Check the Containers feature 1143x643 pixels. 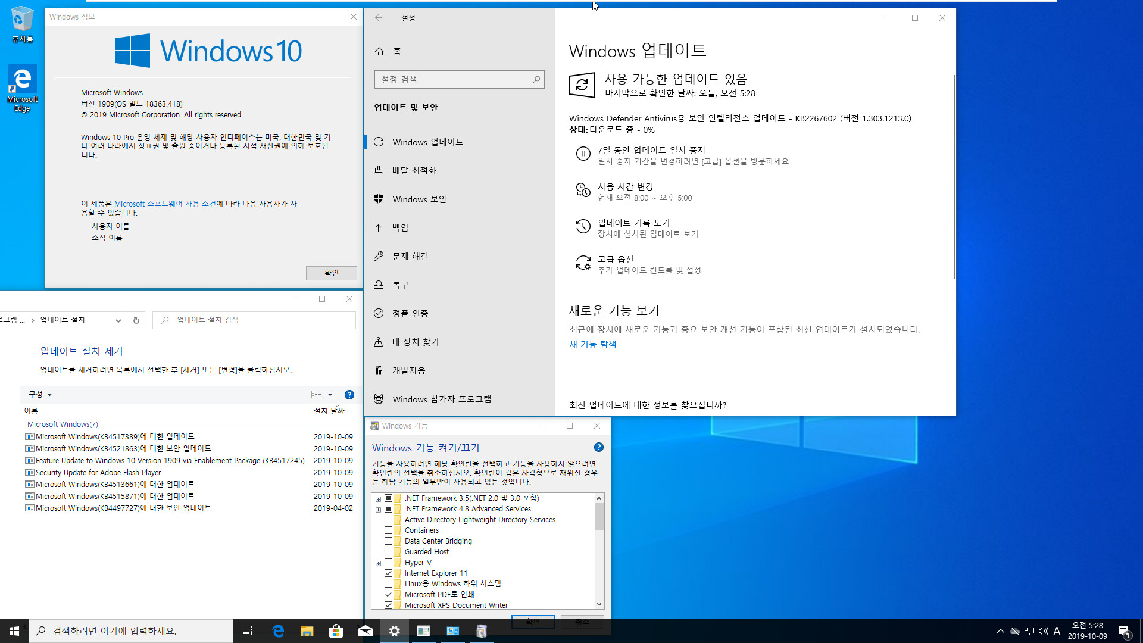pyautogui.click(x=388, y=530)
